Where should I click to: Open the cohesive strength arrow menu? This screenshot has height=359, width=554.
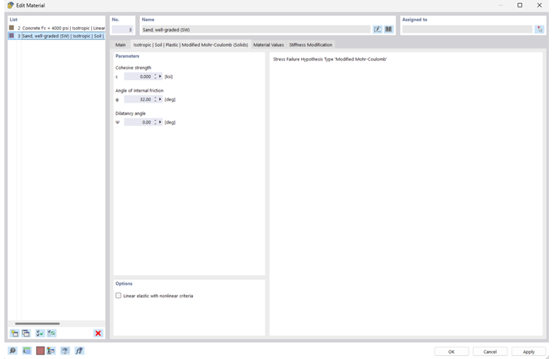[160, 76]
